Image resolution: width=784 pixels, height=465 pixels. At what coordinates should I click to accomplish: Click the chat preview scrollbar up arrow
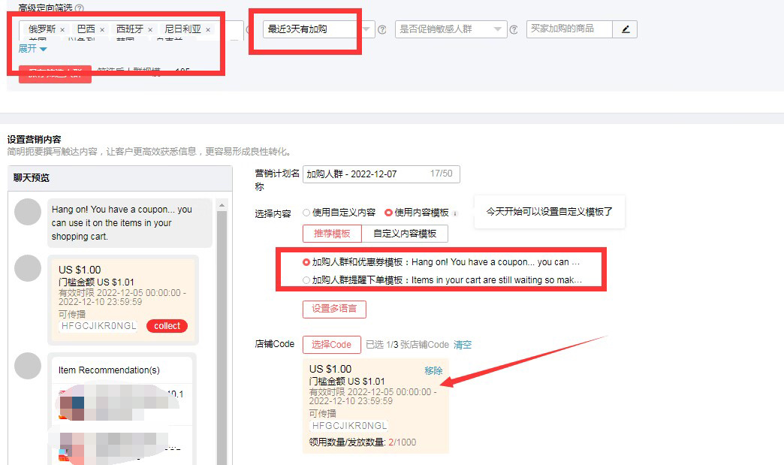click(x=222, y=205)
